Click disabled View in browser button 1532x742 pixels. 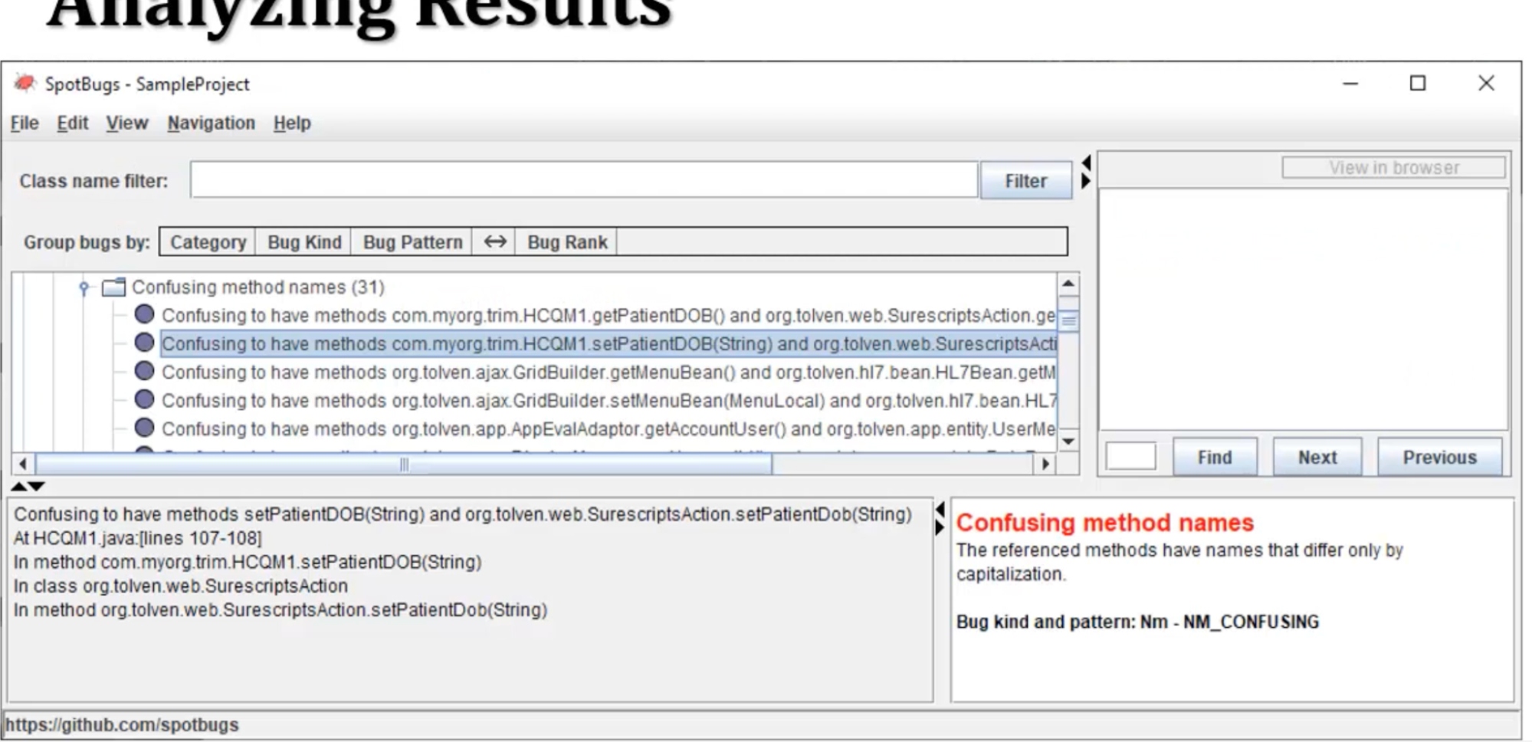pyautogui.click(x=1393, y=168)
